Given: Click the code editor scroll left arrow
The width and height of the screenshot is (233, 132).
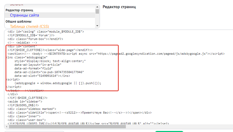Looking at the screenshot, I should pyautogui.click(x=7, y=127).
